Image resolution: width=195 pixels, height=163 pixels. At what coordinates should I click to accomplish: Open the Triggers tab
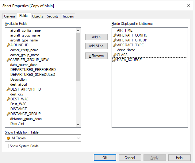[68, 16]
